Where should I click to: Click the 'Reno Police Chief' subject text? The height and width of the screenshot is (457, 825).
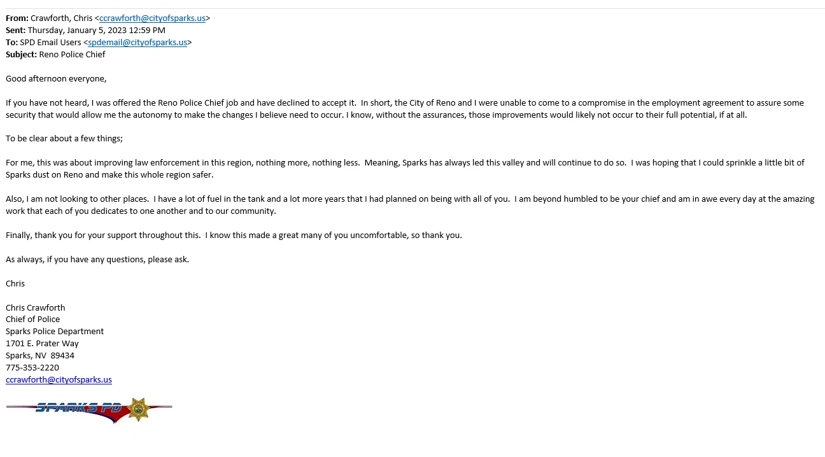point(72,55)
